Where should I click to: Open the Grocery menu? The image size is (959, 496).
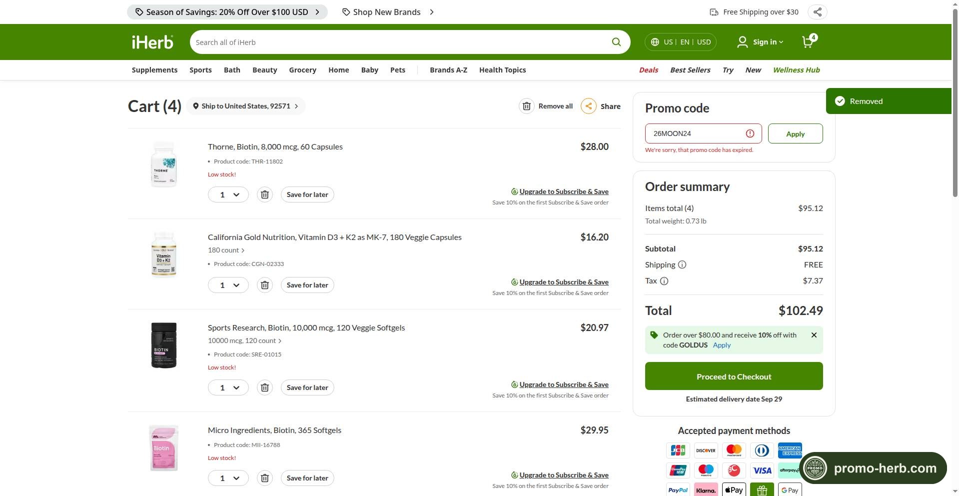point(302,70)
